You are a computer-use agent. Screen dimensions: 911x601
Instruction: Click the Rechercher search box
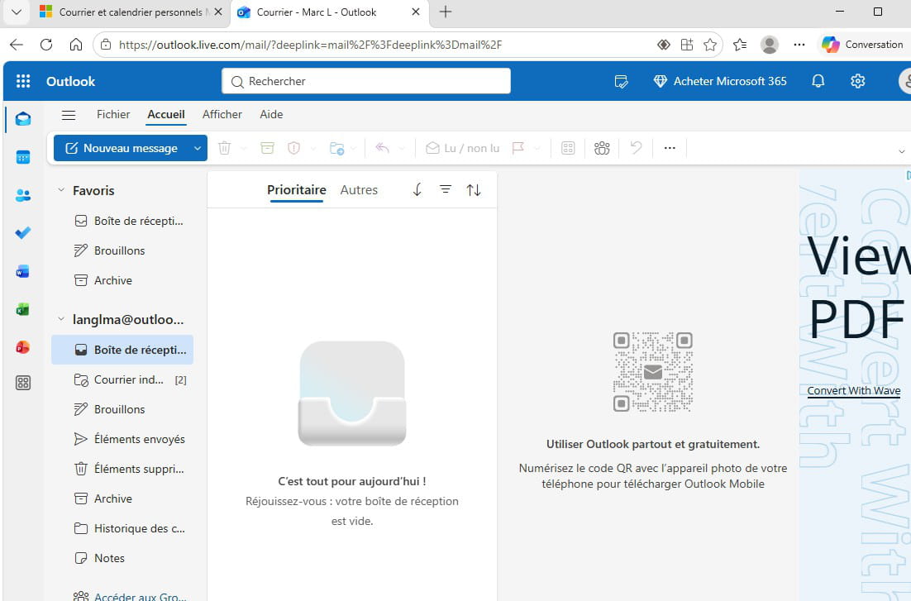[366, 81]
